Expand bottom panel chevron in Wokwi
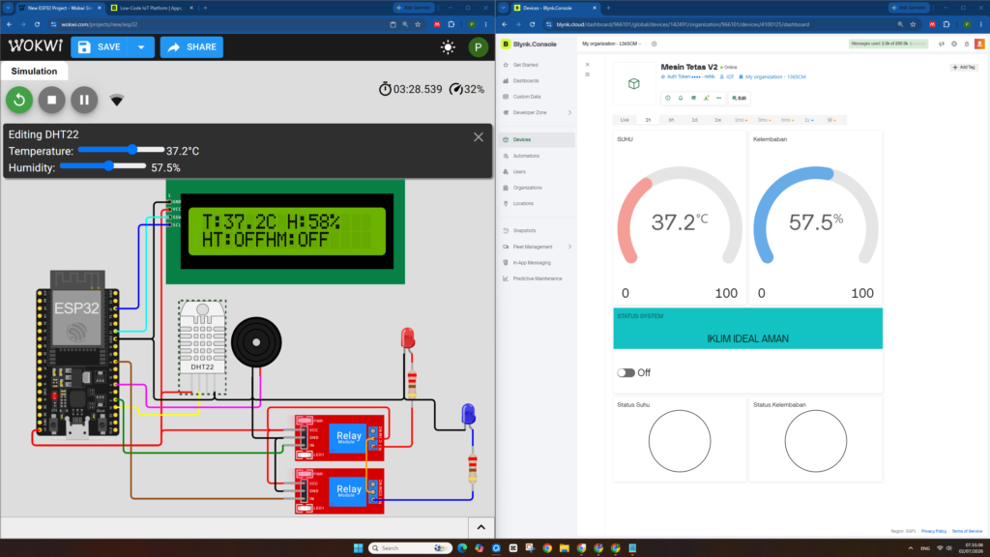This screenshot has width=990, height=557. pyautogui.click(x=481, y=527)
